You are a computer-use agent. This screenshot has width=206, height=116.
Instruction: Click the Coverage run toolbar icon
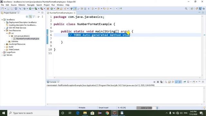click(36, 9)
